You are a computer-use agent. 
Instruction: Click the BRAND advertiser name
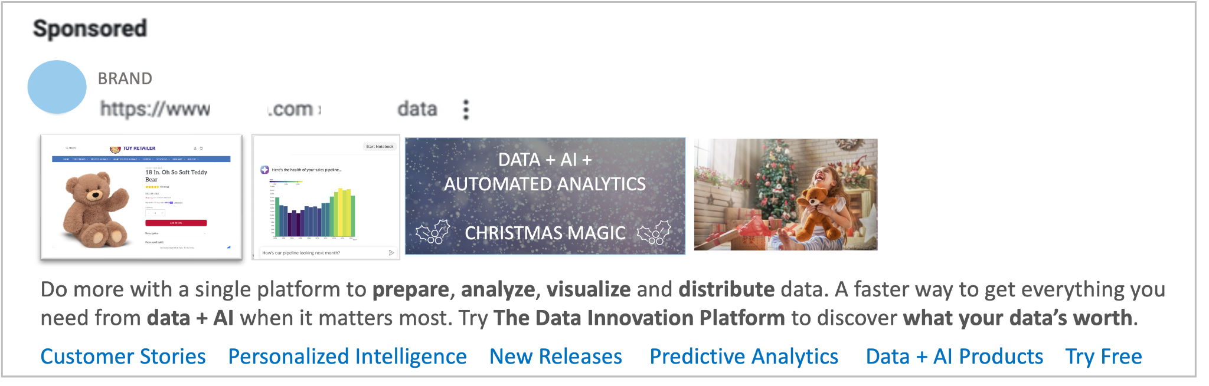tap(125, 78)
